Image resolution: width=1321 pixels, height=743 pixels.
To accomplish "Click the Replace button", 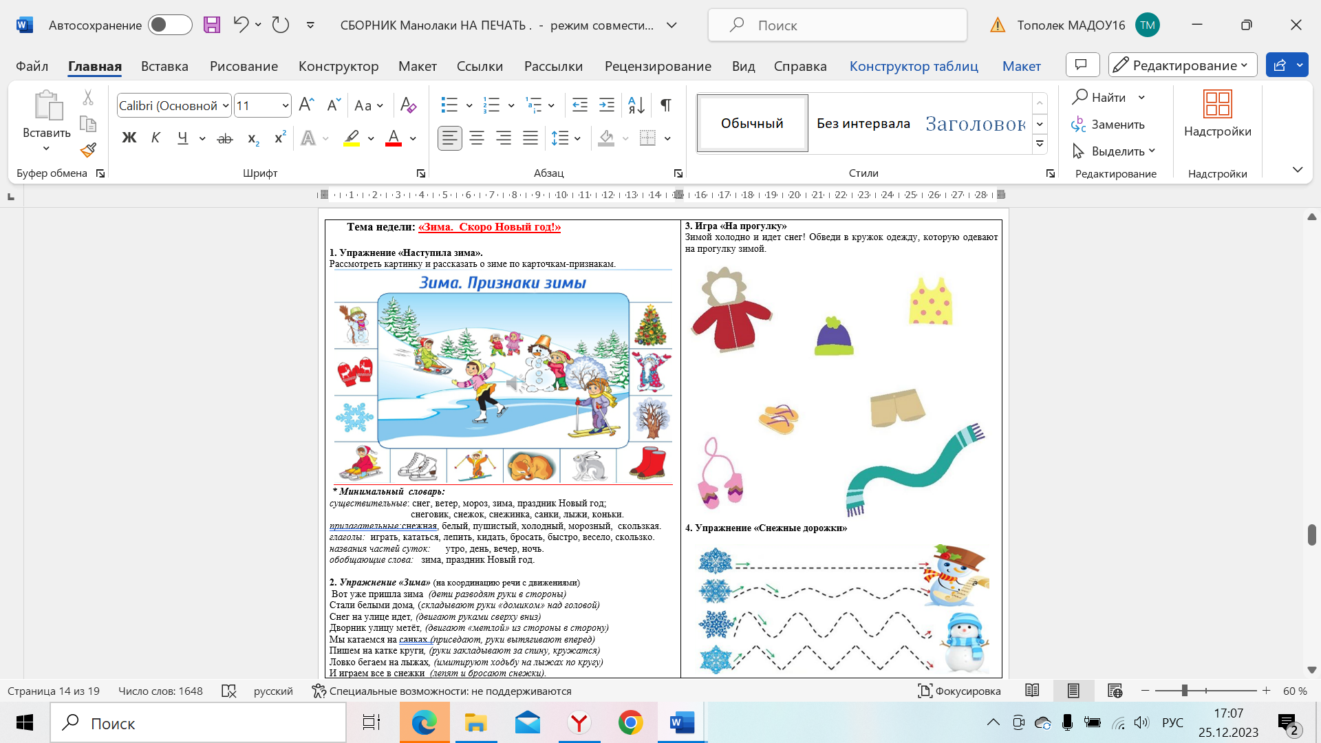I will click(x=1108, y=125).
